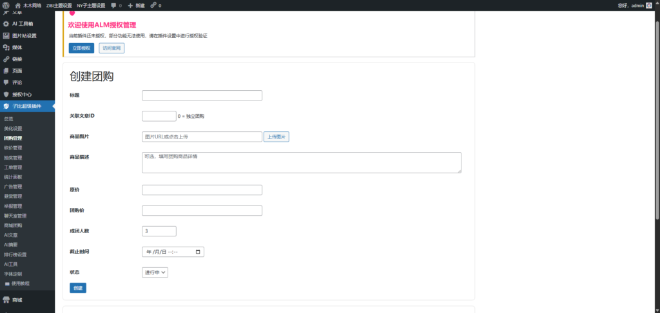
Task: Click the chain link icon in admin bar
Action: pos(153,5)
